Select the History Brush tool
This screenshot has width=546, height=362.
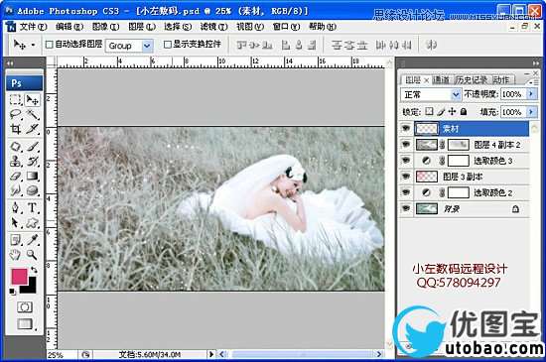pos(33,161)
